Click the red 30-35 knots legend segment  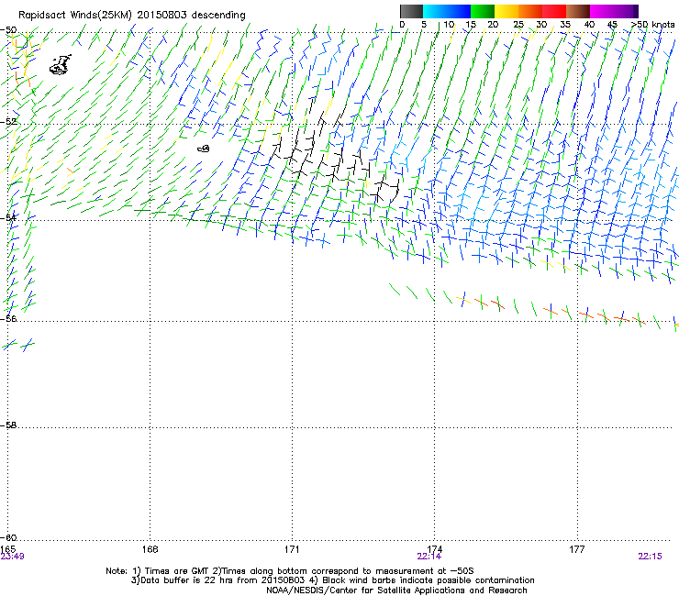(x=554, y=11)
